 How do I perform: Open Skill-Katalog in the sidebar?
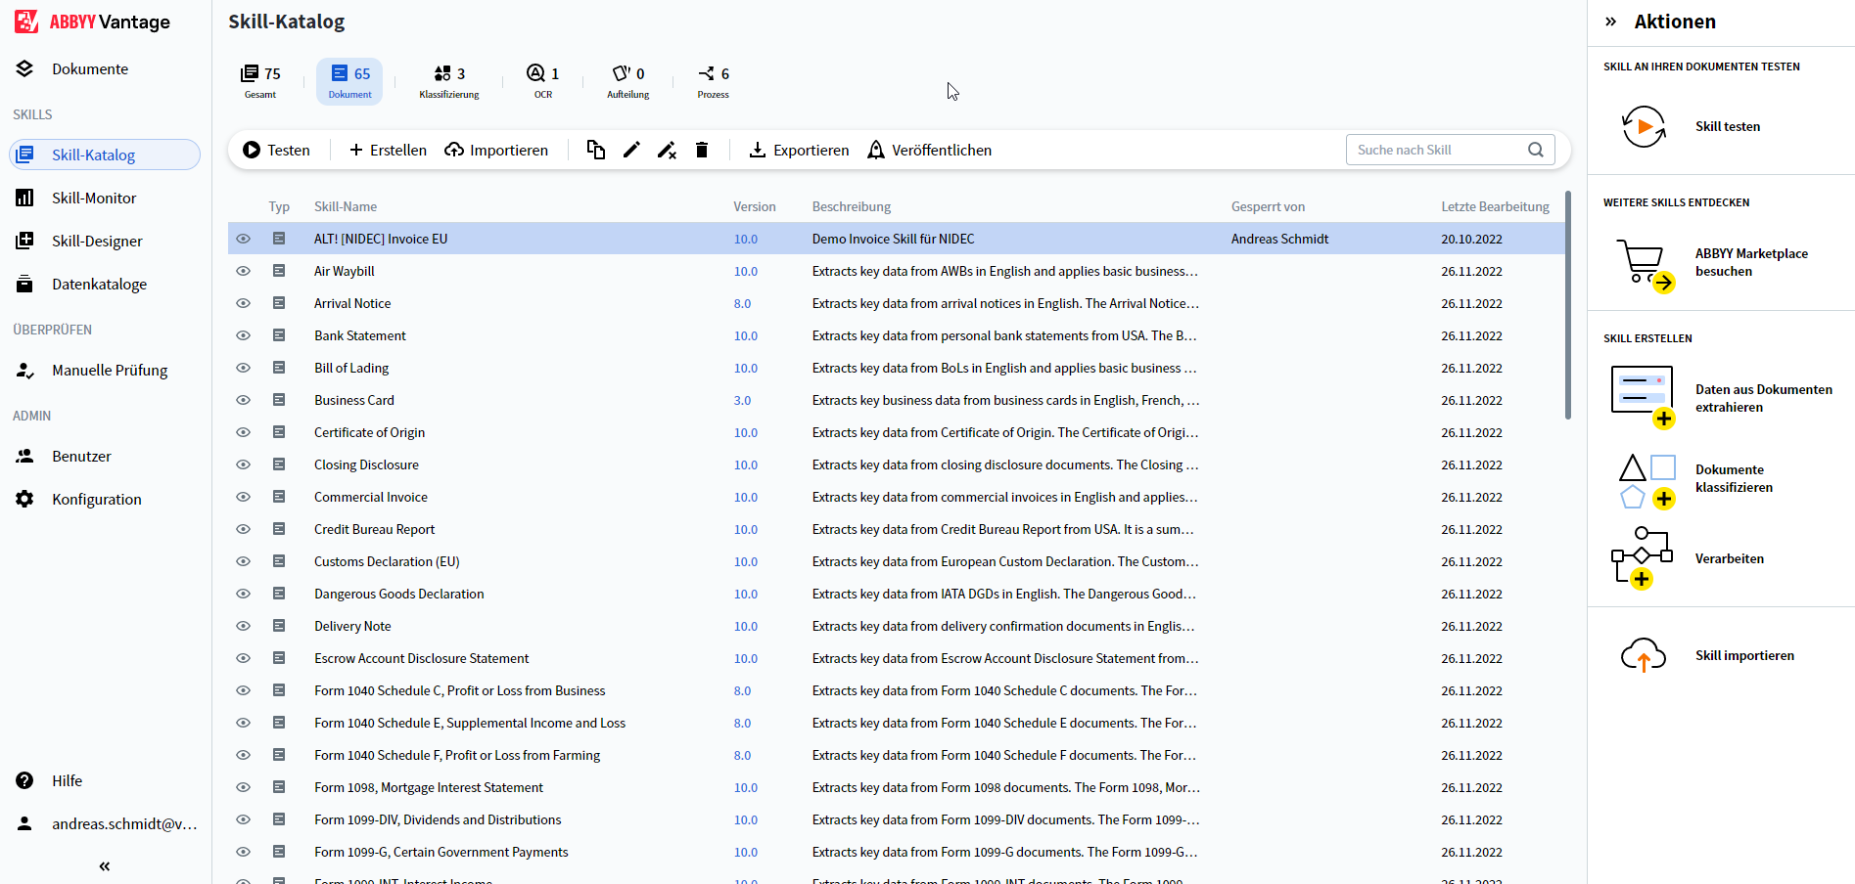click(x=105, y=155)
